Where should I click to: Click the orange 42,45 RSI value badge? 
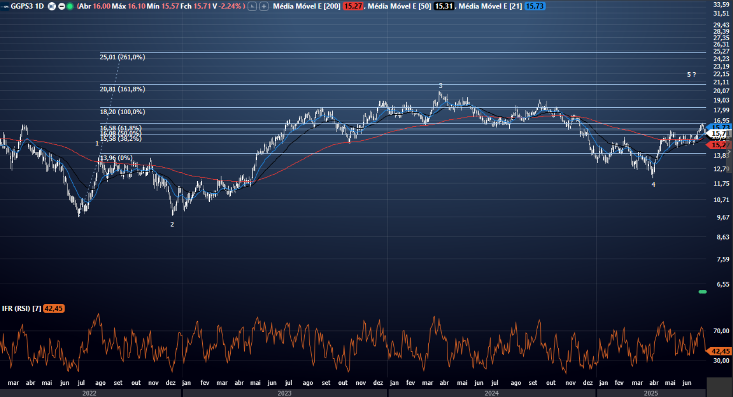(54, 308)
